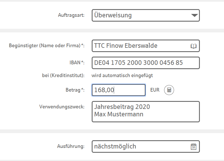
Task: Click the Ausführung label
Action: 71,146
